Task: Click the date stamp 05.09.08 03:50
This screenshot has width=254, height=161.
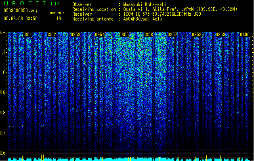Action: click(21, 19)
